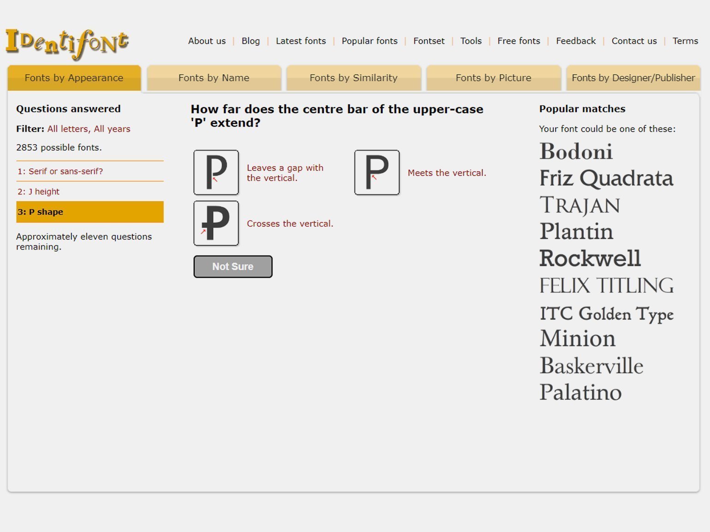Open the Trajan font match
Image resolution: width=710 pixels, height=532 pixels.
pyautogui.click(x=580, y=205)
